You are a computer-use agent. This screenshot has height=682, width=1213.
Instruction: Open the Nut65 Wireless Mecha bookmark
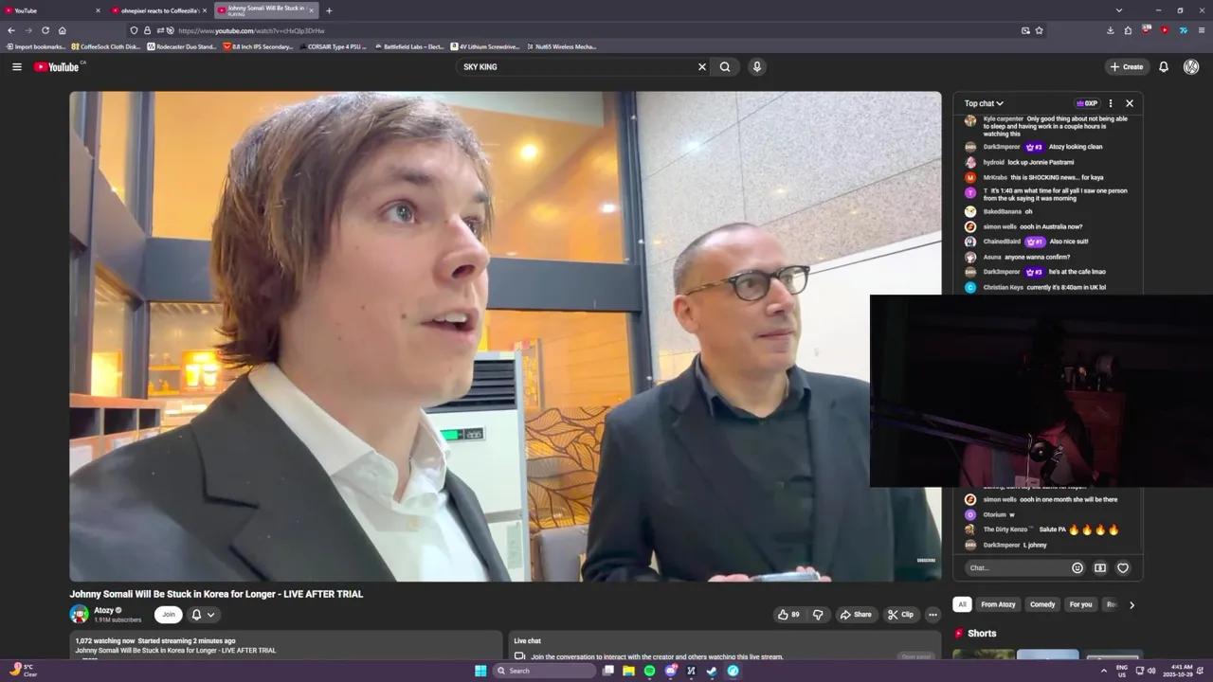click(562, 46)
